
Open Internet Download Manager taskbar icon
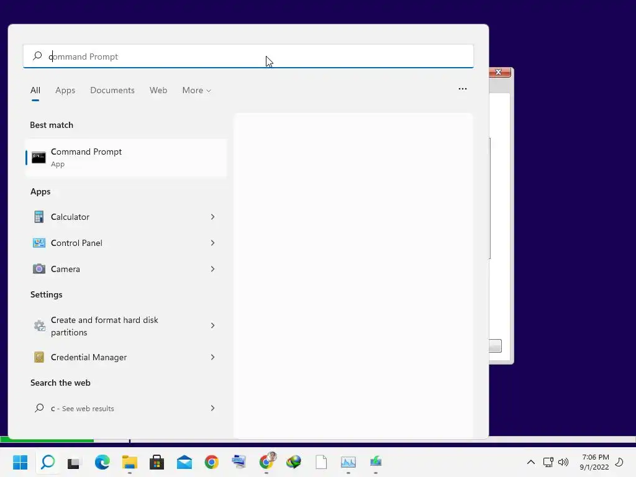[294, 462]
